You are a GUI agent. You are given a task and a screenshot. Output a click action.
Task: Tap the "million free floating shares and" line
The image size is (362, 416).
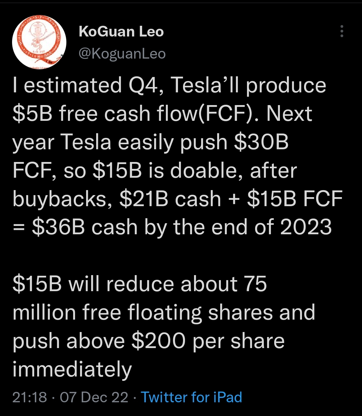click(x=164, y=313)
